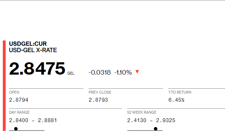
Task: Click the day range values 2.8400 - 2.8881
Action: click(33, 120)
